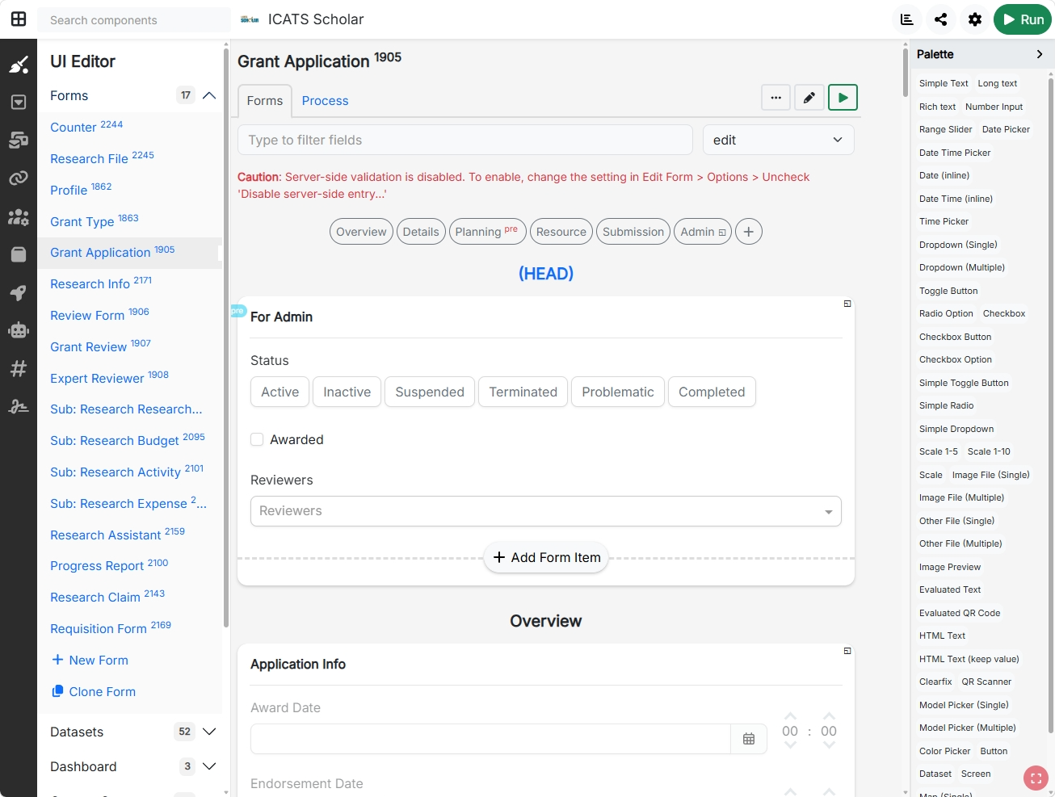Click the ICATS Scholar logo
Image resolution: width=1055 pixels, height=797 pixels.
(250, 19)
